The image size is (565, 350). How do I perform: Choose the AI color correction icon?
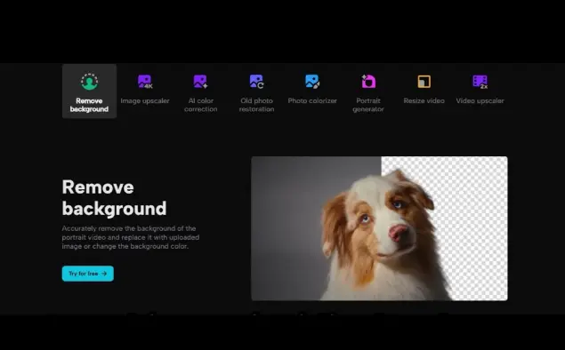pos(201,82)
